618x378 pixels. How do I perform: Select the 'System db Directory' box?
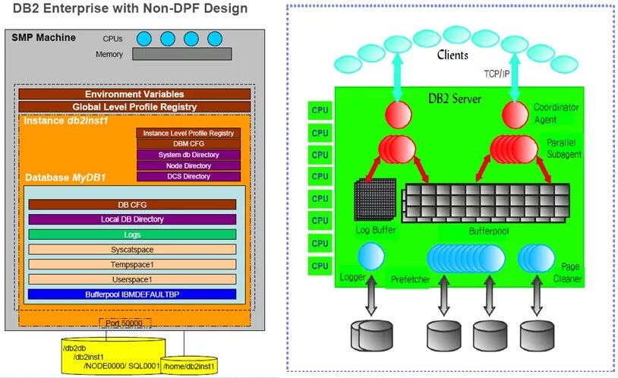coord(188,155)
